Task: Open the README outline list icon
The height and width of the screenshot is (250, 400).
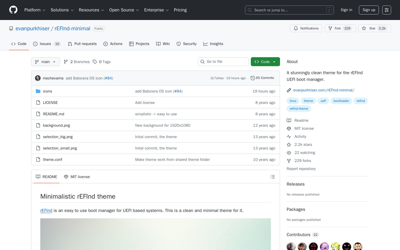Action: pos(273,177)
